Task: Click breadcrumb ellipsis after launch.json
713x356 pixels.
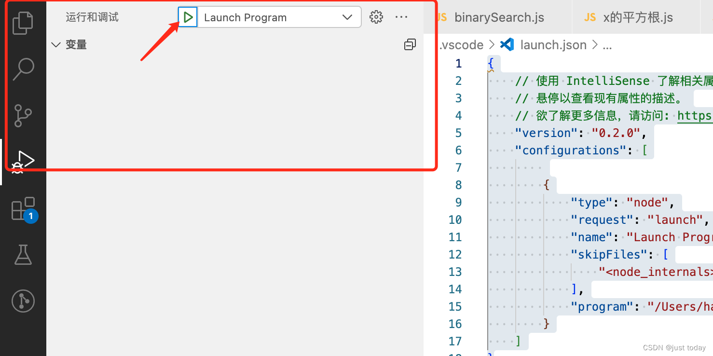Action: 607,45
